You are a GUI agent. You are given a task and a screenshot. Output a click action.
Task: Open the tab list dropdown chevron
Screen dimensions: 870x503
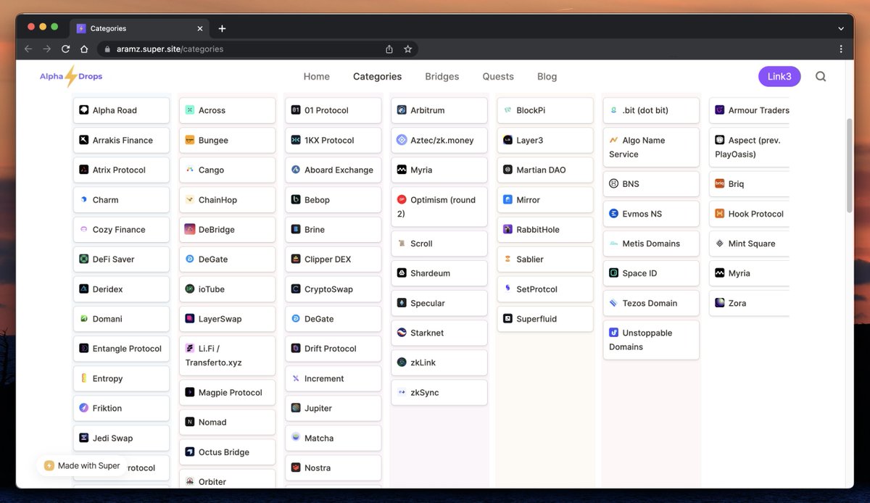[841, 29]
